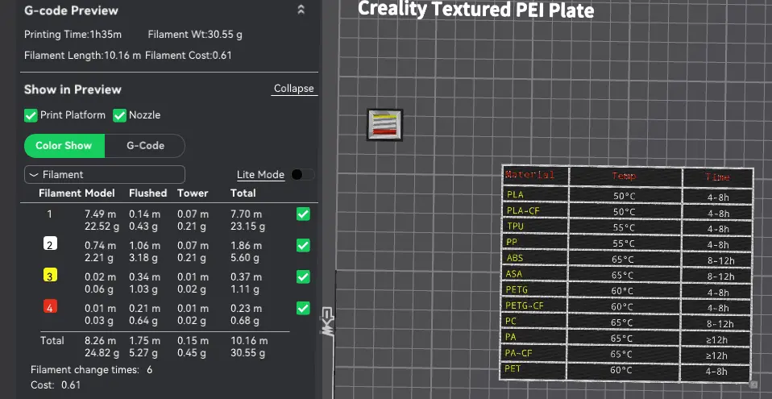Screen dimensions: 772x399
Task: Click the Filament Cost:0.61 text
Action: (x=188, y=55)
